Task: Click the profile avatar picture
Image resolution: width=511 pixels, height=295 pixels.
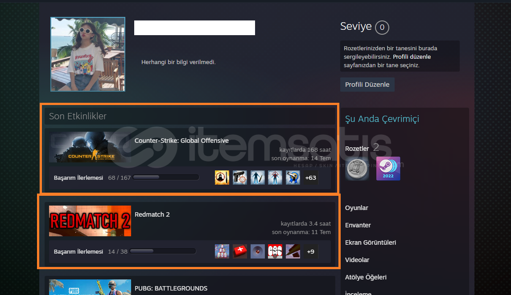Action: pyautogui.click(x=88, y=54)
